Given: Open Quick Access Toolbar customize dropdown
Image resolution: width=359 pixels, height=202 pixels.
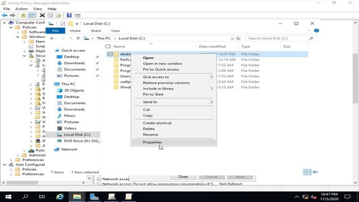Looking at the screenshot, I should click(77, 24).
